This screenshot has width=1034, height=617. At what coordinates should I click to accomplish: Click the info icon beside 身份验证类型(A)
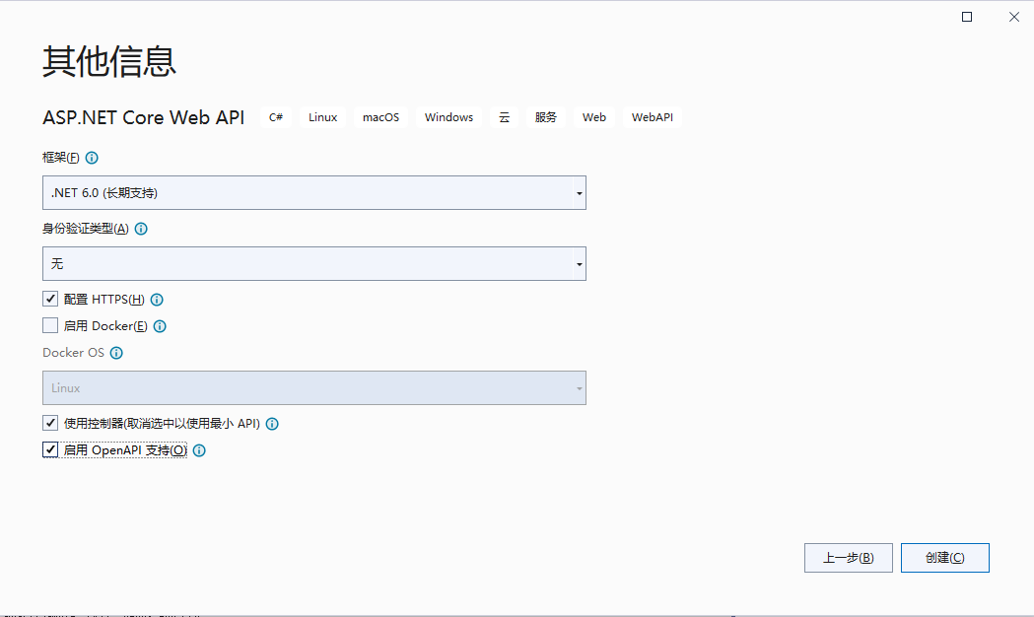[x=141, y=229]
